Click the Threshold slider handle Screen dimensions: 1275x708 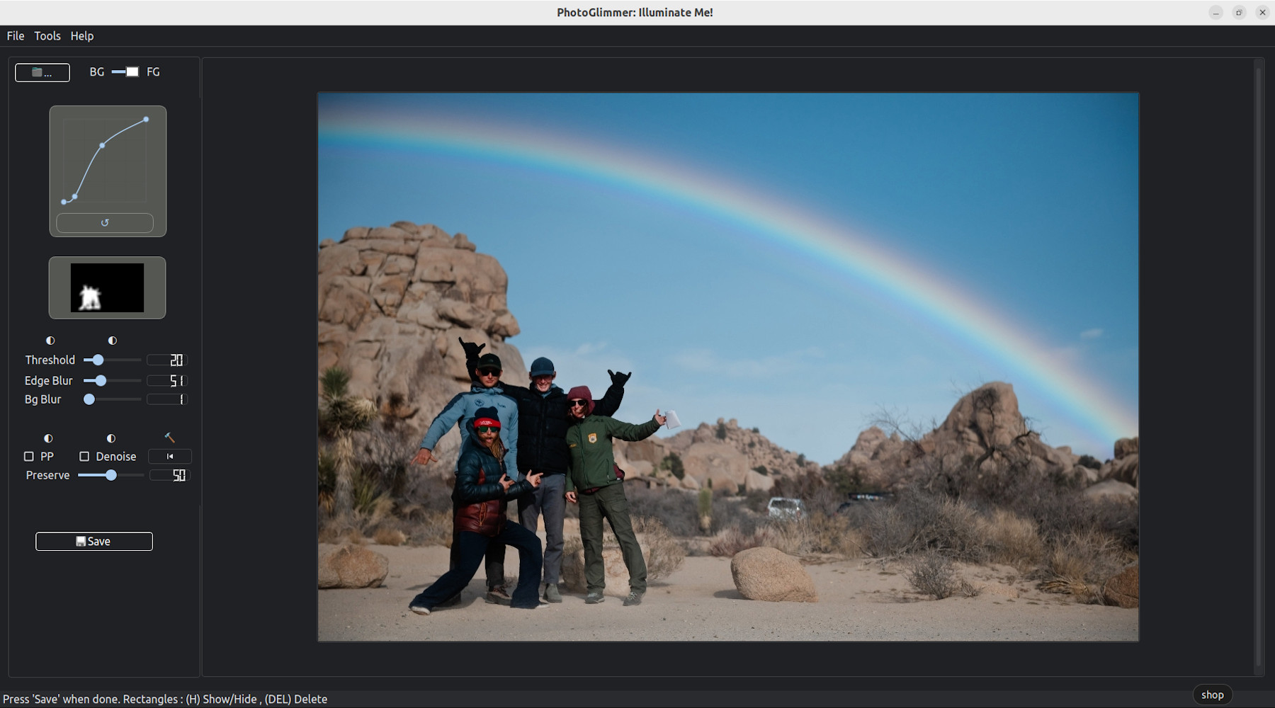click(x=98, y=360)
